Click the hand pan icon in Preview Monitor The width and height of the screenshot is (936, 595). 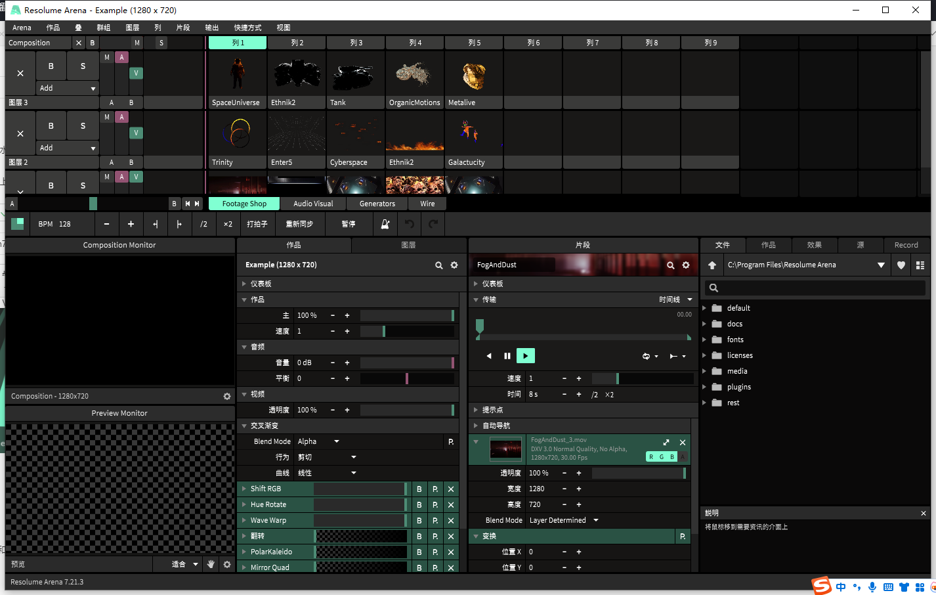[211, 564]
